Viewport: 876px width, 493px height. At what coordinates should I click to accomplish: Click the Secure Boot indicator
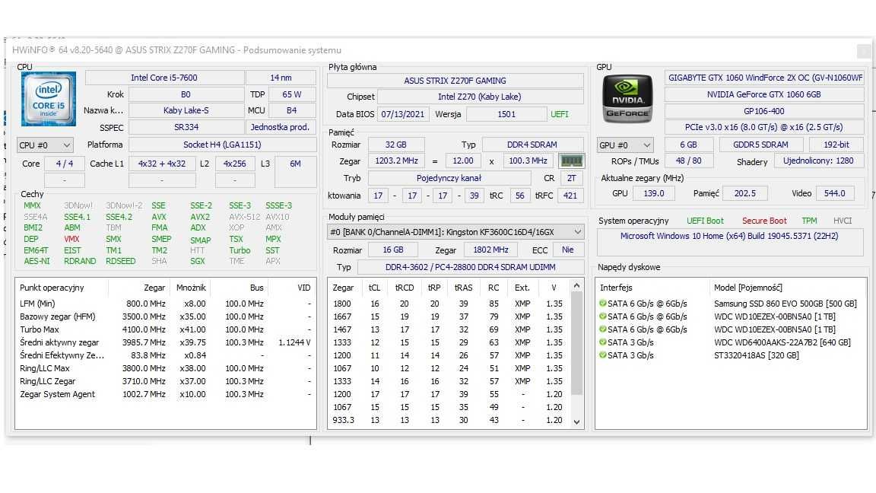click(x=764, y=221)
